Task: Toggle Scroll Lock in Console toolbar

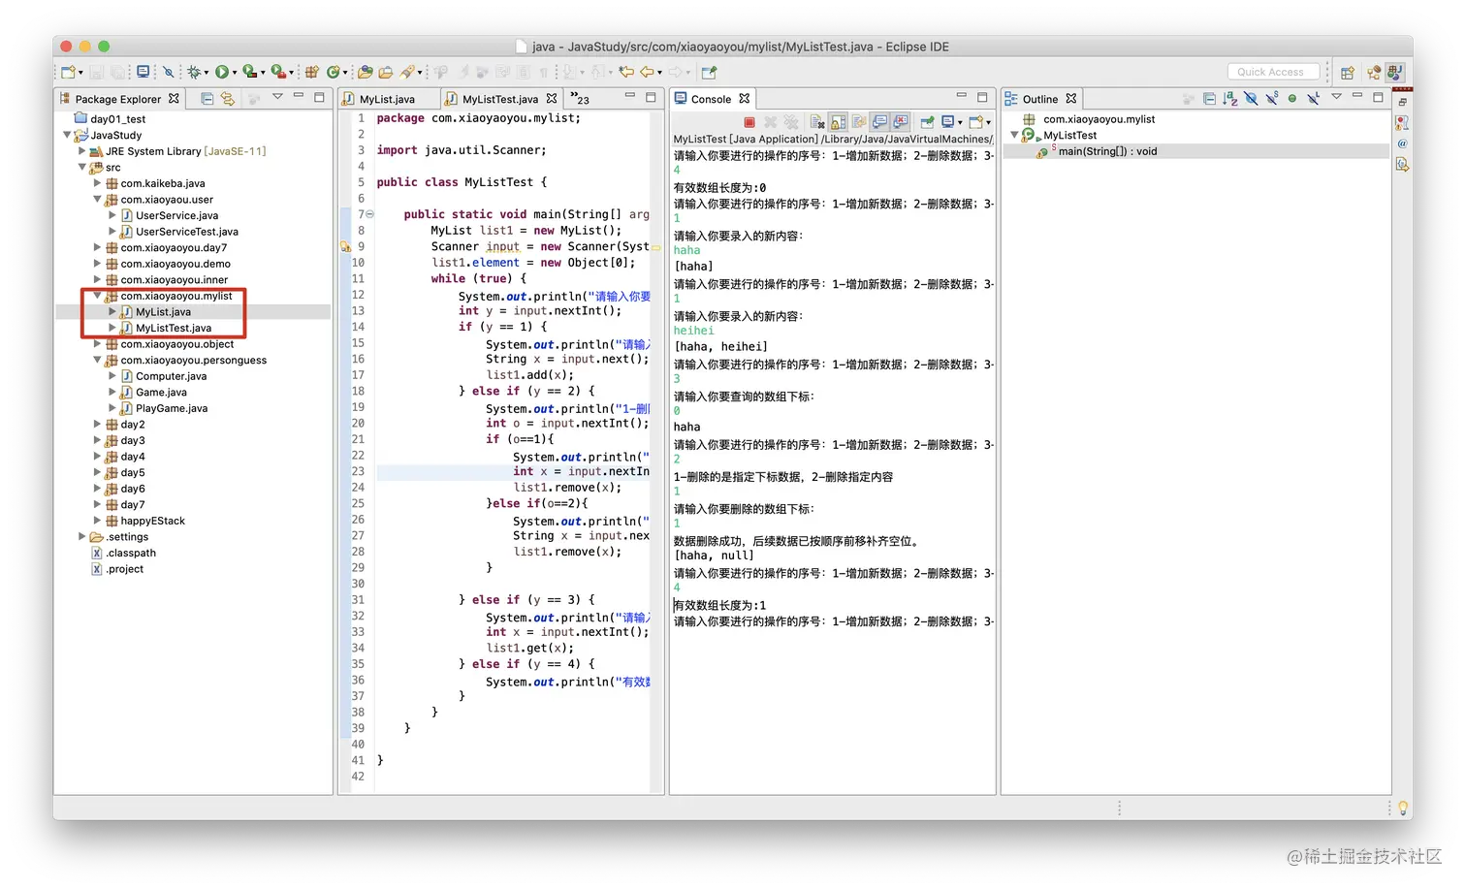Action: tap(839, 122)
